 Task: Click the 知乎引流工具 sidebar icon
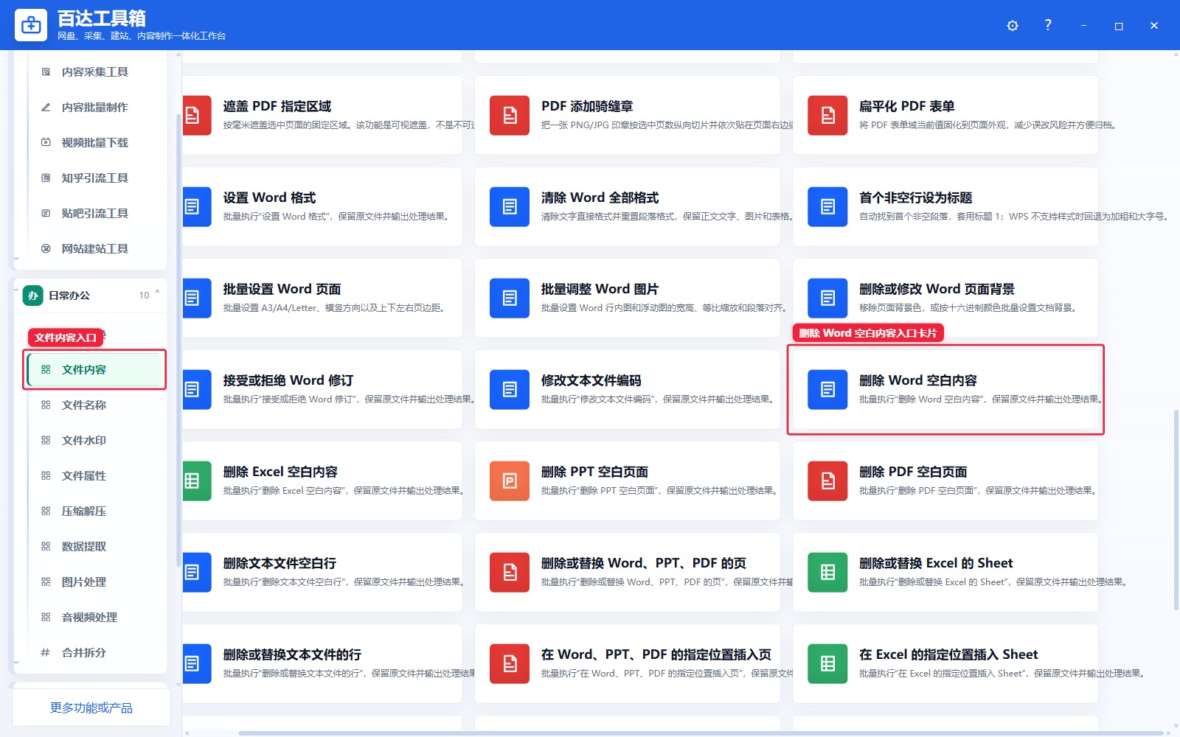(x=46, y=178)
